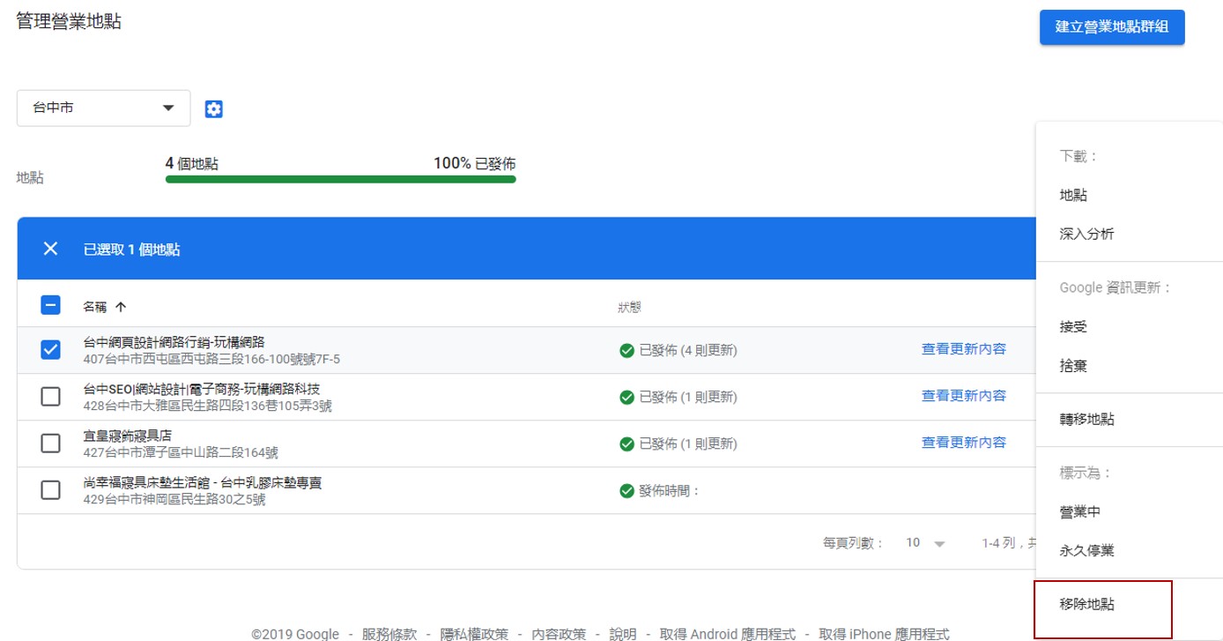
Task: Click status text 發佈時間：
Action: click(x=670, y=490)
